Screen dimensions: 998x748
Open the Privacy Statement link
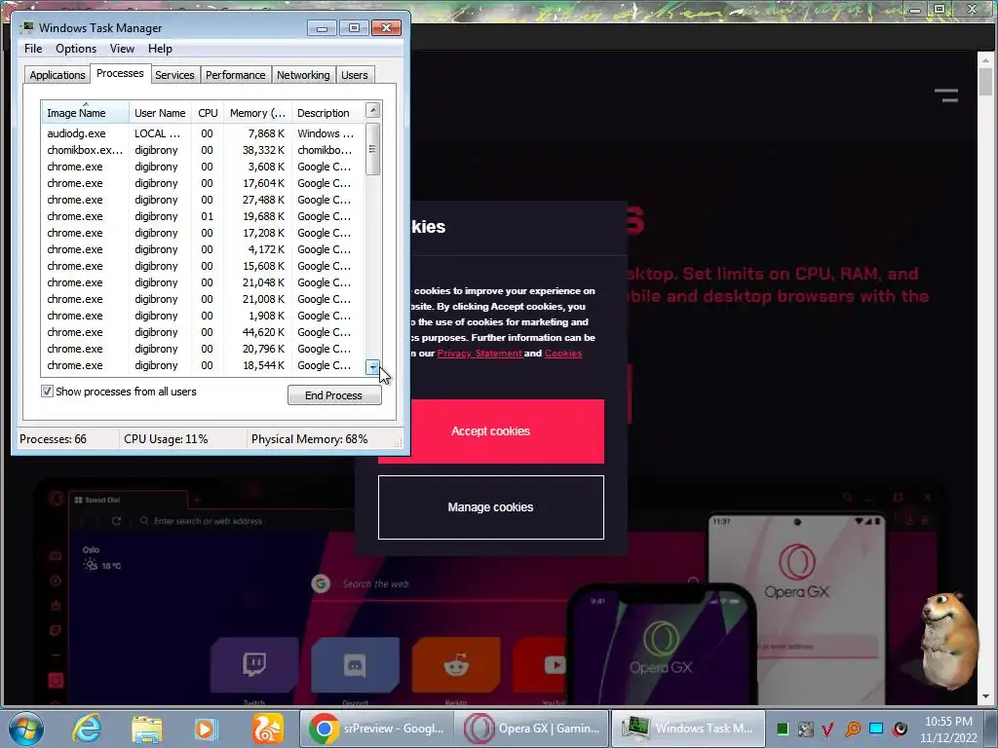(480, 353)
